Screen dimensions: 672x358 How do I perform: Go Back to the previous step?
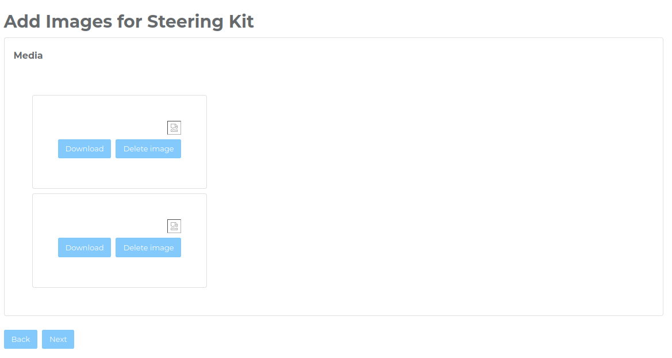tap(21, 339)
